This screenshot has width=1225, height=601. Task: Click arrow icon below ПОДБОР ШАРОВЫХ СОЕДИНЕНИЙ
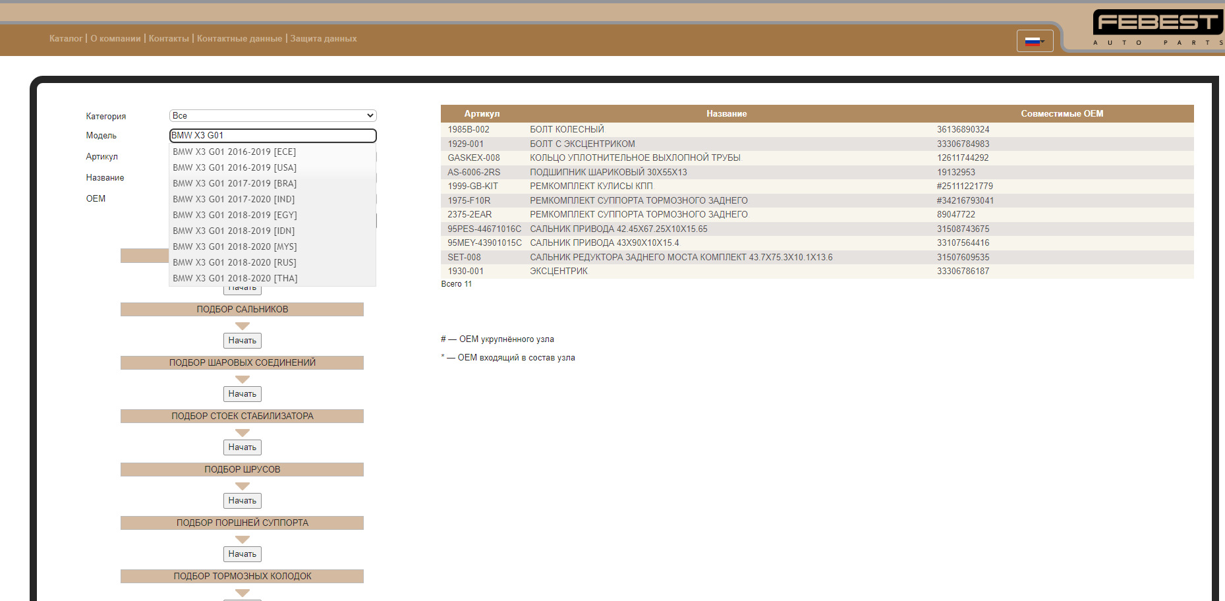(x=242, y=380)
